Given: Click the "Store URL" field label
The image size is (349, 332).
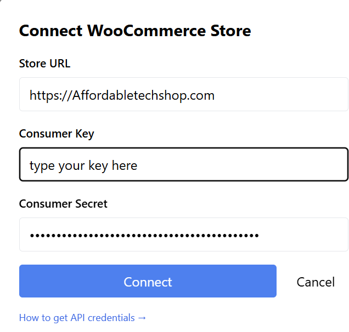Looking at the screenshot, I should tap(44, 63).
